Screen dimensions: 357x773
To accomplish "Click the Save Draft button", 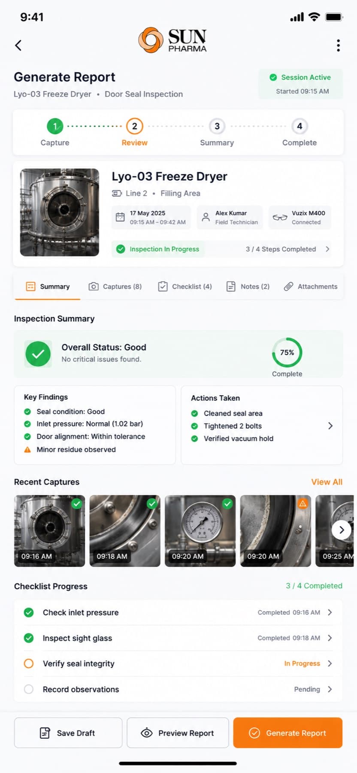I will 68,733.
